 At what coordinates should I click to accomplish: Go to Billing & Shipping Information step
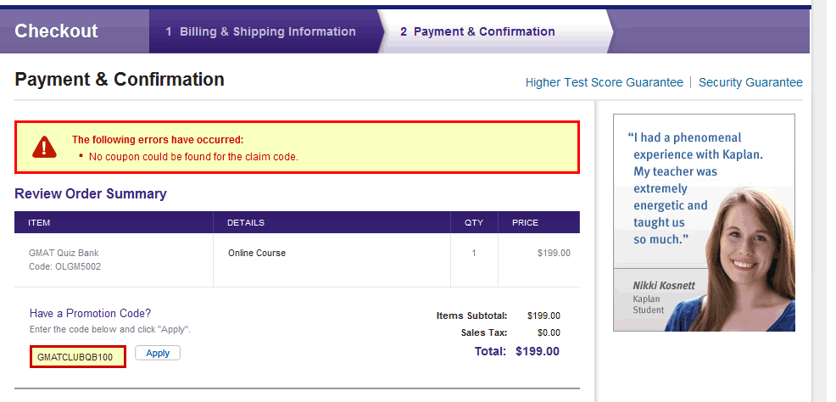point(260,31)
